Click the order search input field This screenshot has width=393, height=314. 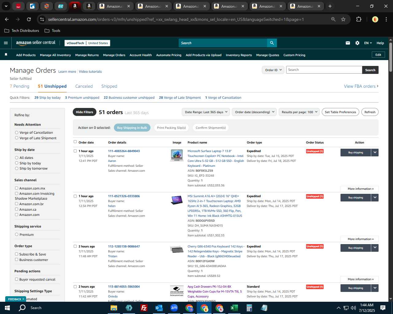pos(324,70)
